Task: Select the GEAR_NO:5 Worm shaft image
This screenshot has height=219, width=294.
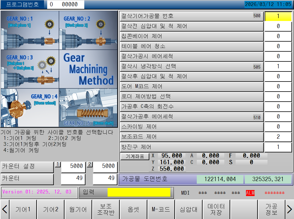Action: [88, 108]
